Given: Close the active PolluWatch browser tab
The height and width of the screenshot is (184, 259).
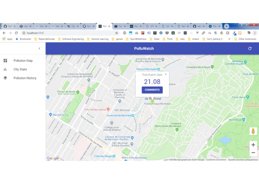Looking at the screenshot, I should pos(109,26).
